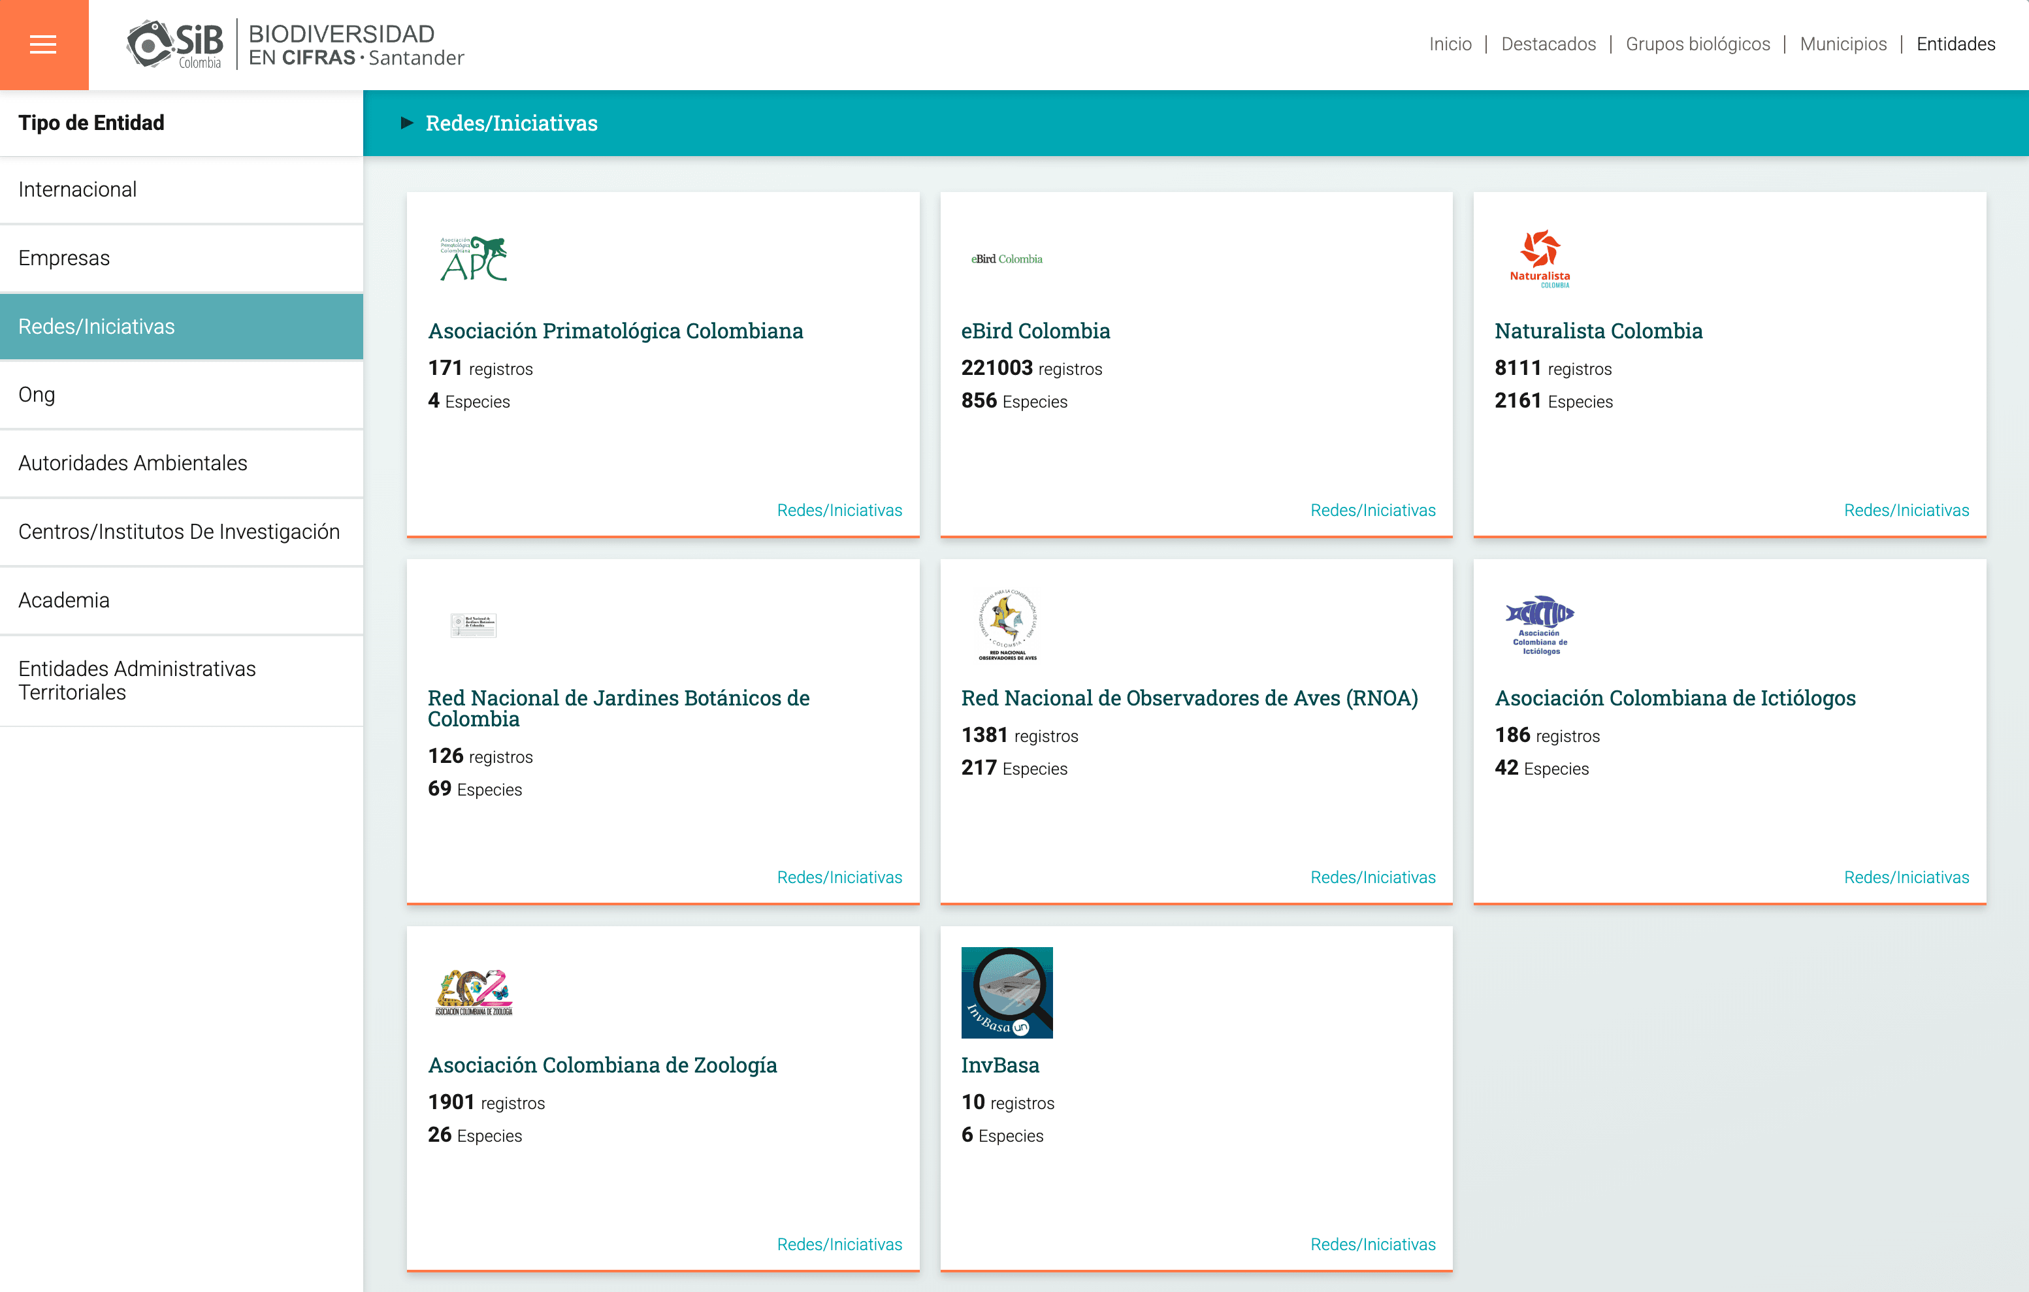
Task: Select Empresas entity type in sidebar
Action: 181,258
